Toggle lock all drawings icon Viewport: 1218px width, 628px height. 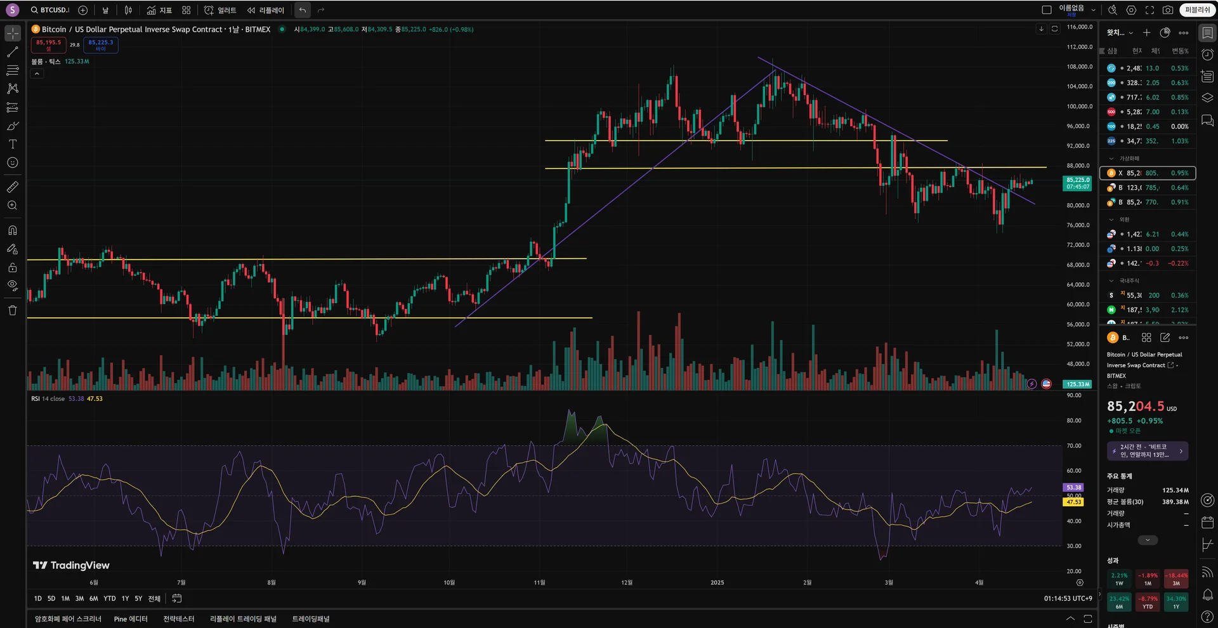coord(13,267)
